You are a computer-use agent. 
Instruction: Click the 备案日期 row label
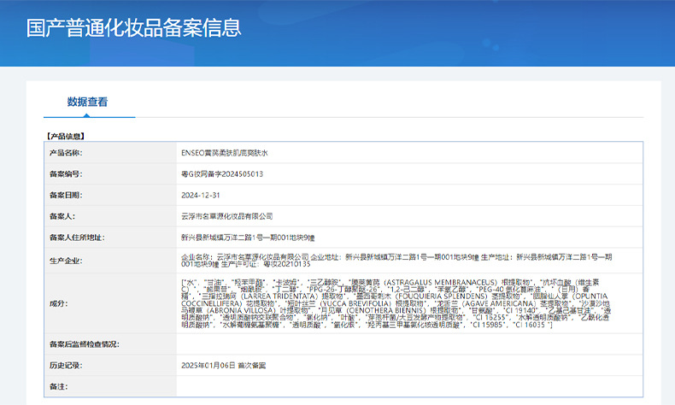(66, 195)
